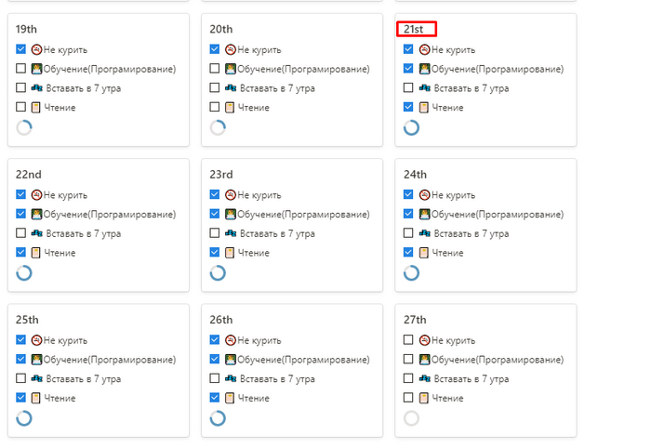Click the reading book icon in the 22nd card
This screenshot has height=448, width=651.
37,253
